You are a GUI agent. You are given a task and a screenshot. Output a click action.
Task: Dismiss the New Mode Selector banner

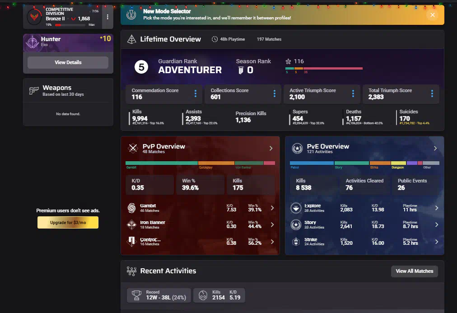pyautogui.click(x=433, y=15)
